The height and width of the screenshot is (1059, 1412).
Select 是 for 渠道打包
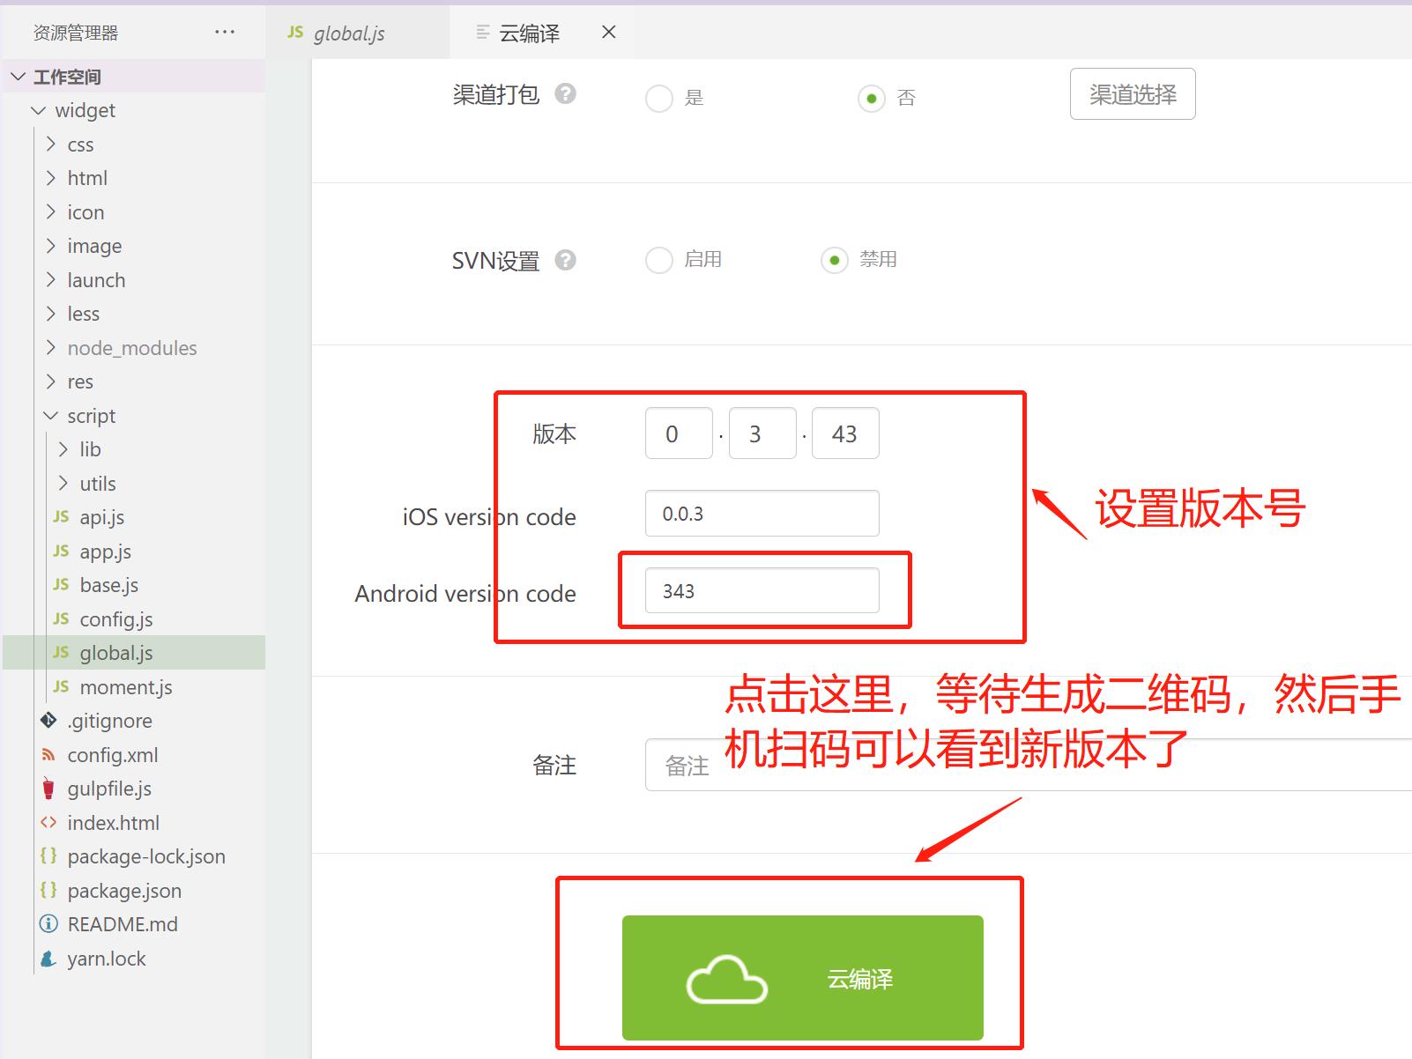(659, 98)
